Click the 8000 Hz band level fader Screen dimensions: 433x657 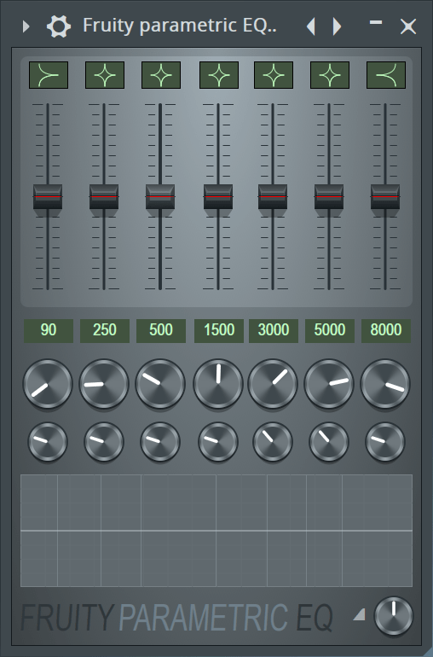pos(385,196)
